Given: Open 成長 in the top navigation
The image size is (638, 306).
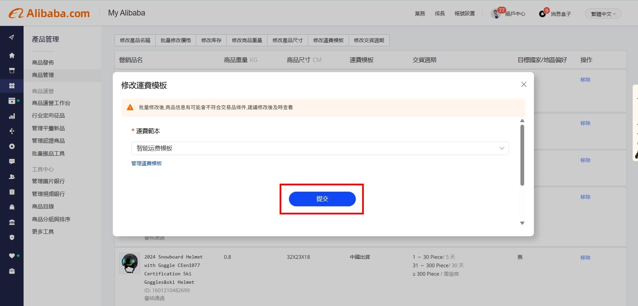Looking at the screenshot, I should click(x=440, y=13).
